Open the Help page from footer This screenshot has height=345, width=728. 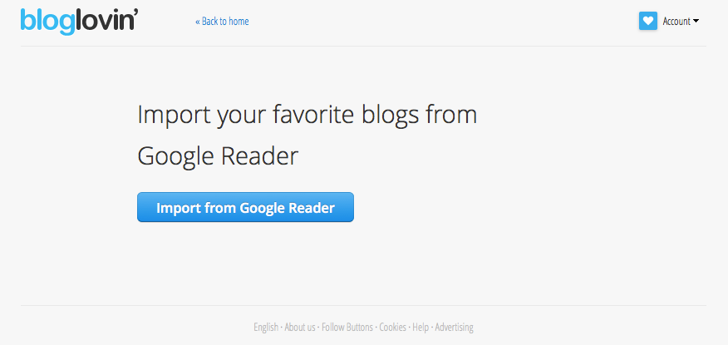click(421, 328)
